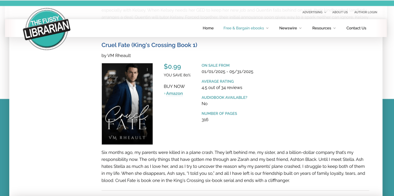Click the $0.99 price text

[172, 67]
